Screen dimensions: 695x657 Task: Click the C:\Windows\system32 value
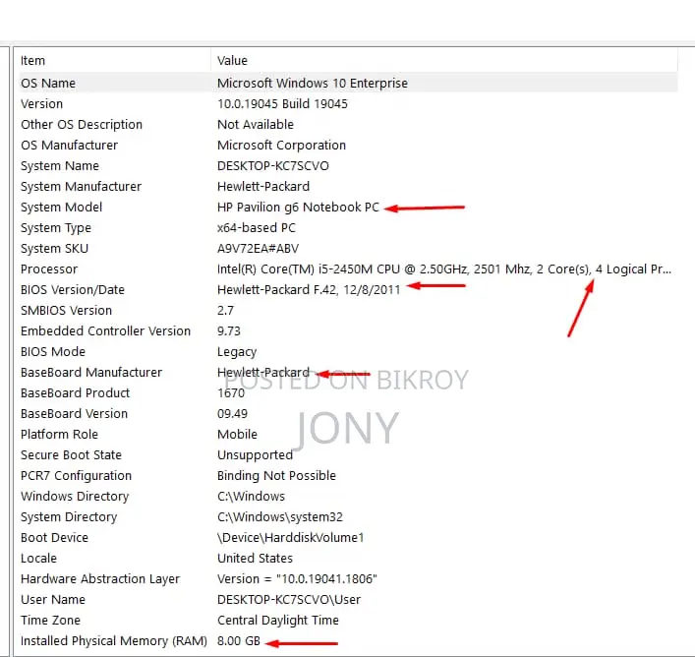pos(280,517)
